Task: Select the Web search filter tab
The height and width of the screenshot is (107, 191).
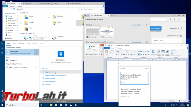Action: point(14,43)
